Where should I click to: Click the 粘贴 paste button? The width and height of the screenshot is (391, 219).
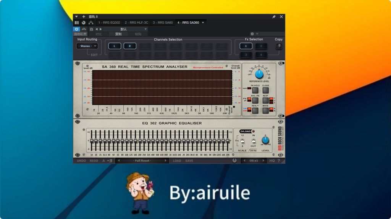[138, 34]
